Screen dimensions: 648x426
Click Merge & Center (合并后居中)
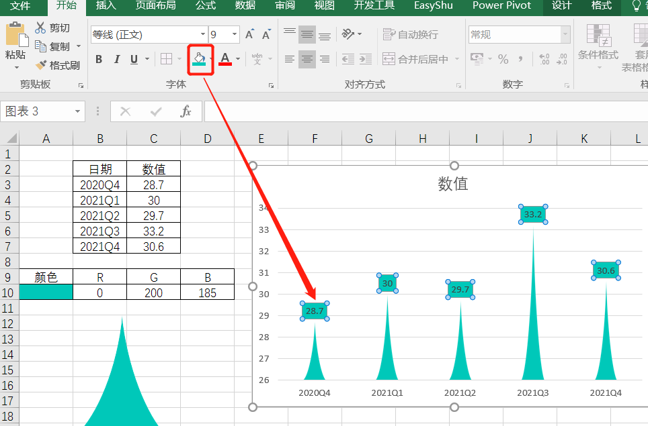click(x=415, y=59)
